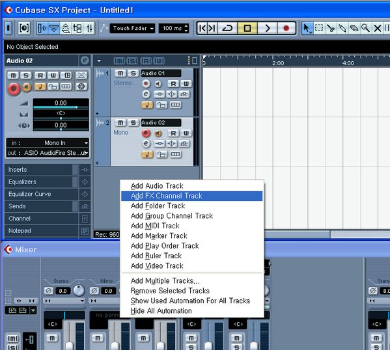Screen dimensions: 390x350
Task: Choose Add Marker Track
Action: click(192, 236)
